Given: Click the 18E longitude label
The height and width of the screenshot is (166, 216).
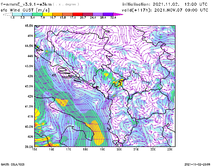Looking at the screenshot, I should point(85,149).
